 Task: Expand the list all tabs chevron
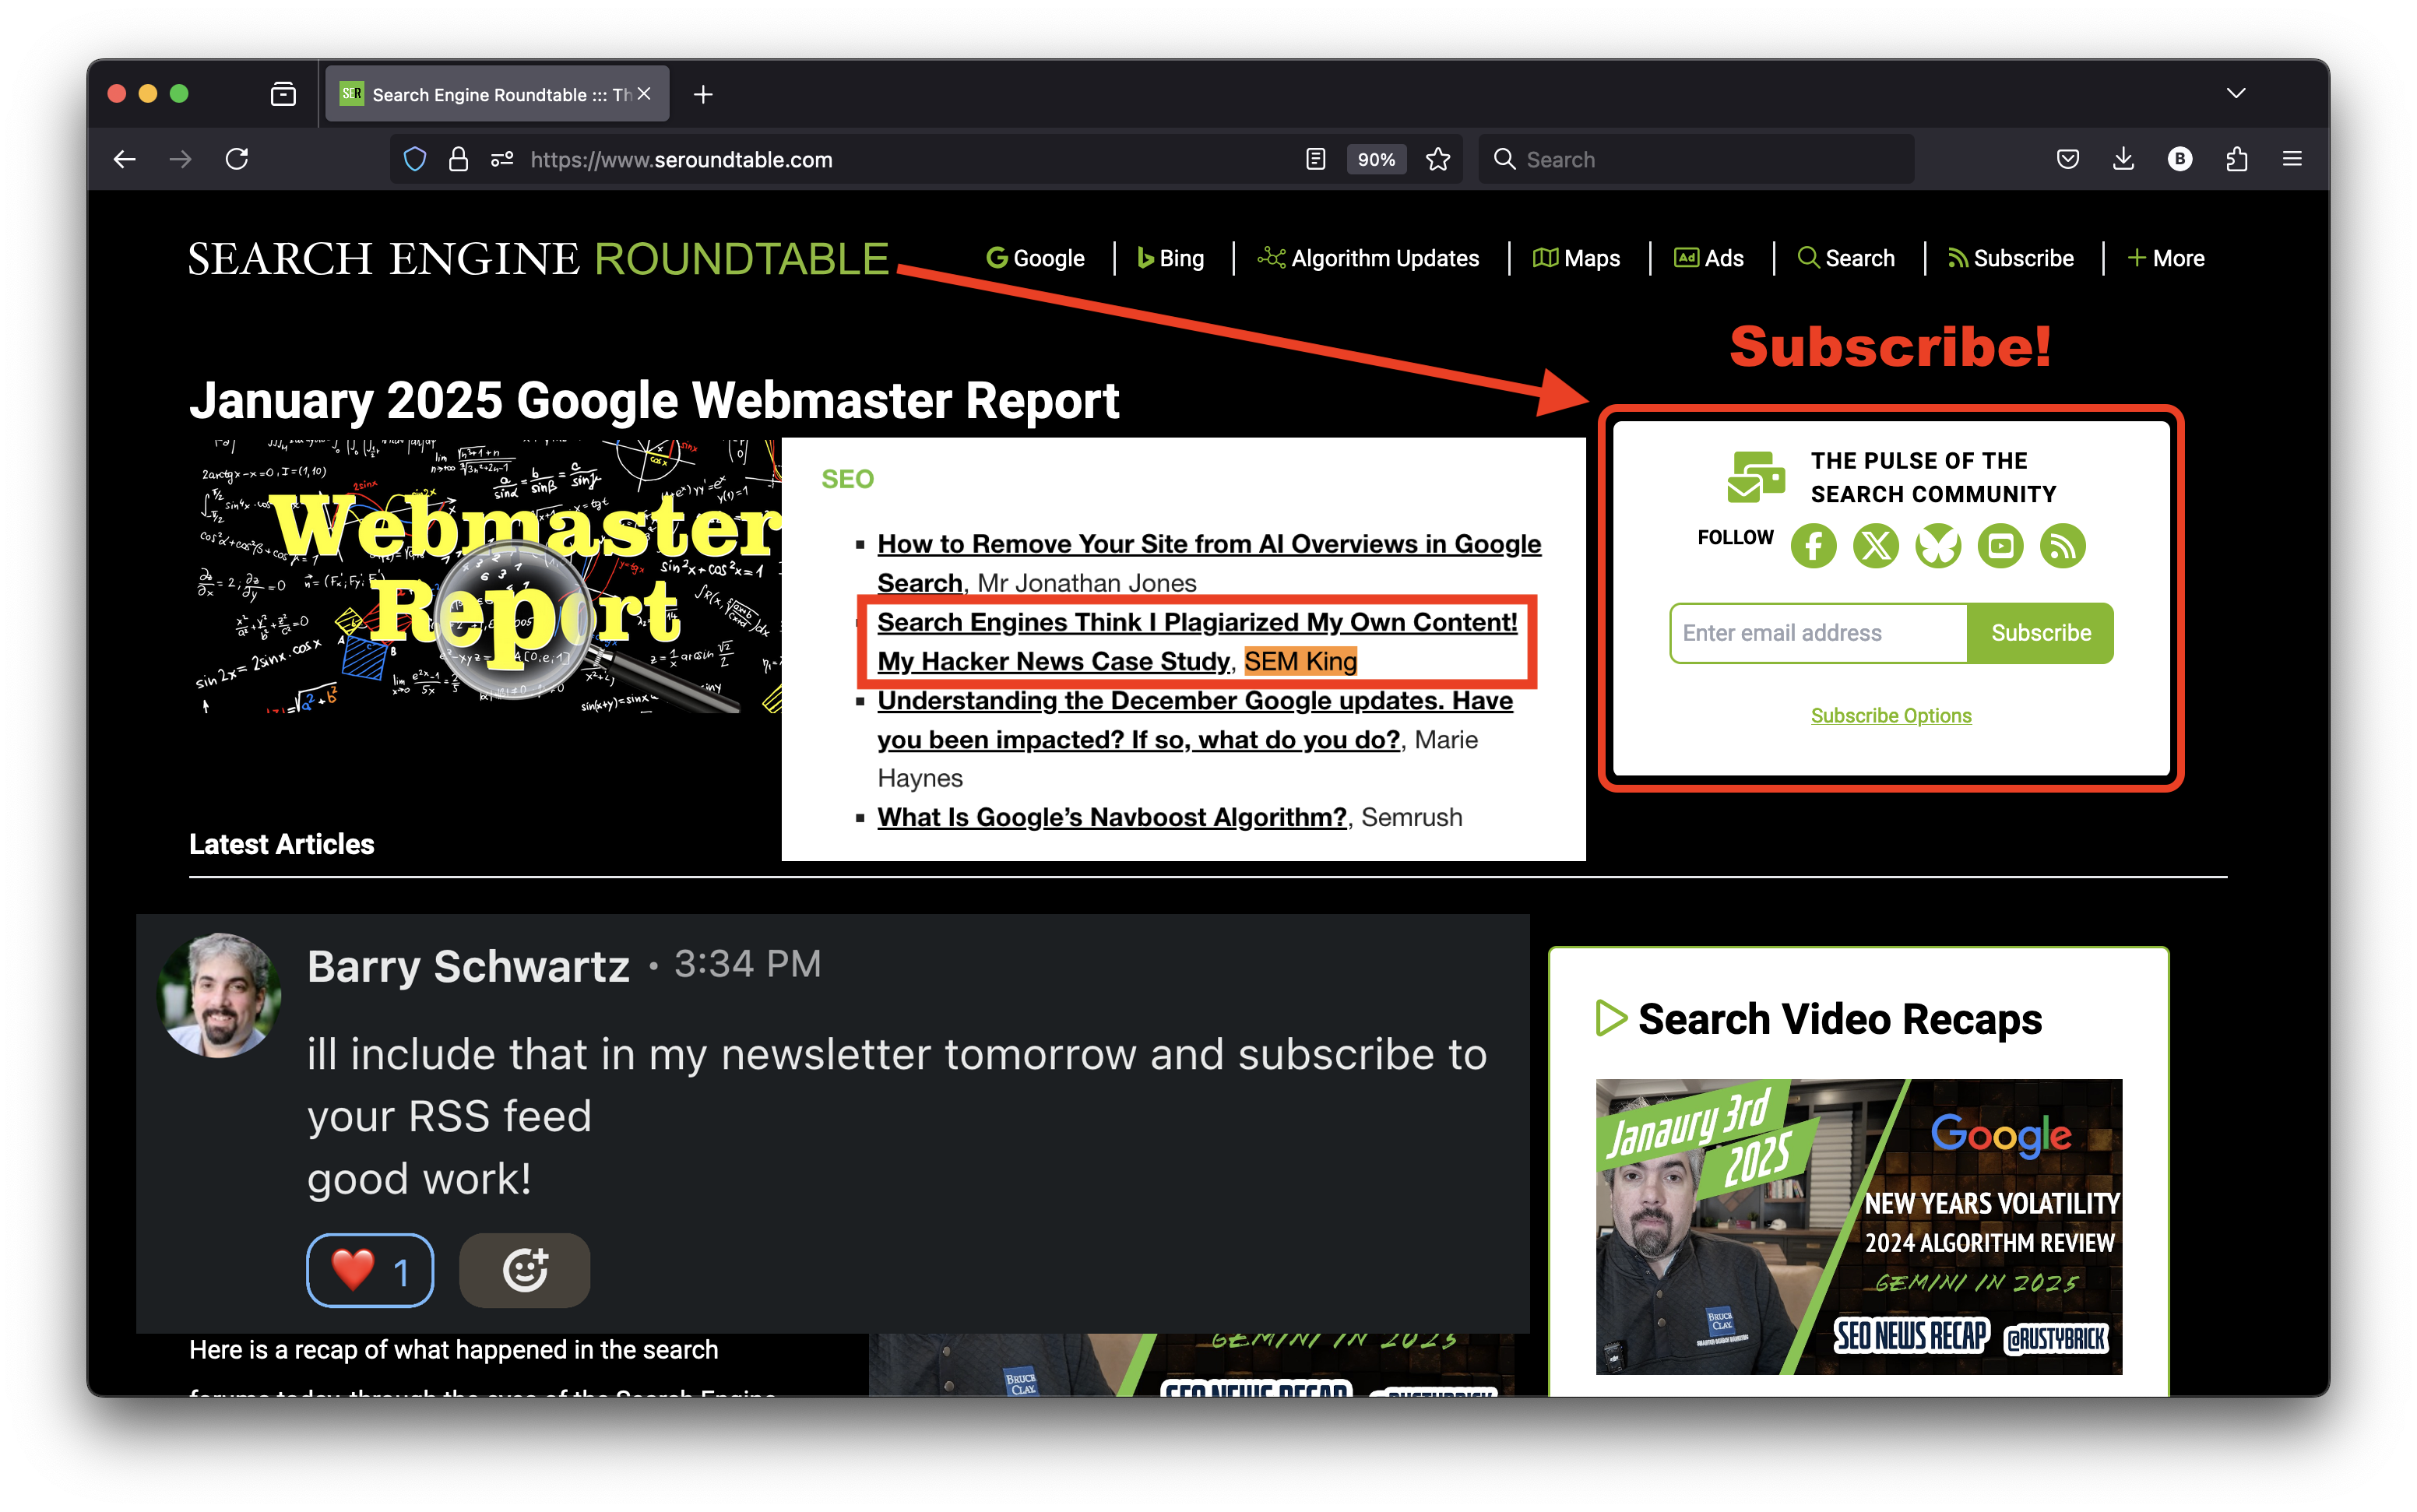[x=2237, y=93]
